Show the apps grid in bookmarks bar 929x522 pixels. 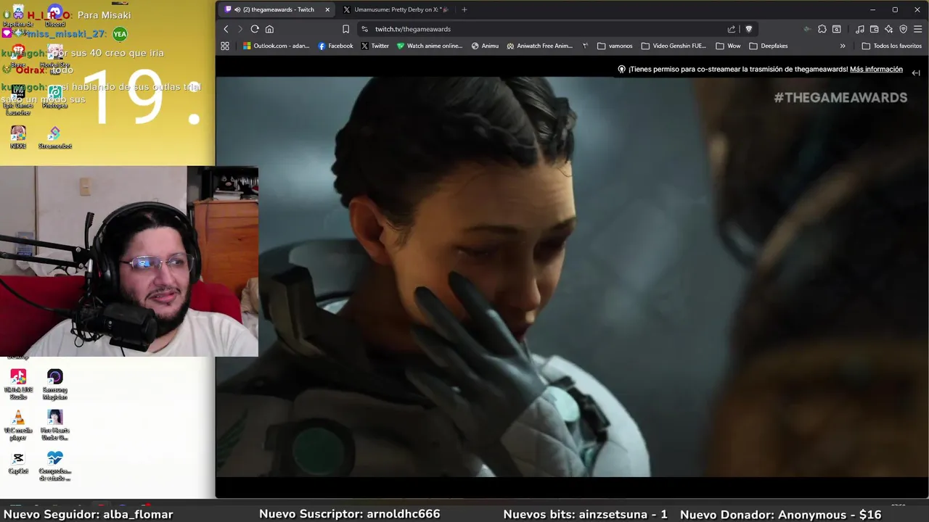point(225,46)
